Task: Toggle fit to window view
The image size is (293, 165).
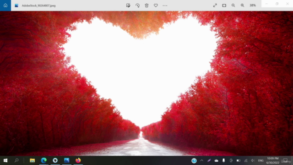Action: point(224,5)
